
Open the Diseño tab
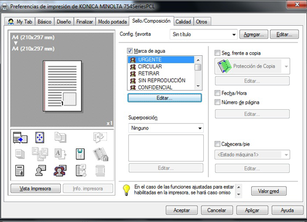pos(64,21)
